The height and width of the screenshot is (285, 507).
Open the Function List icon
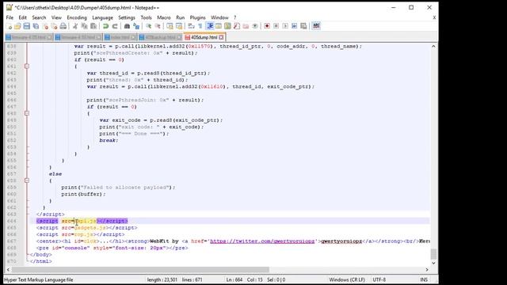(x=237, y=26)
